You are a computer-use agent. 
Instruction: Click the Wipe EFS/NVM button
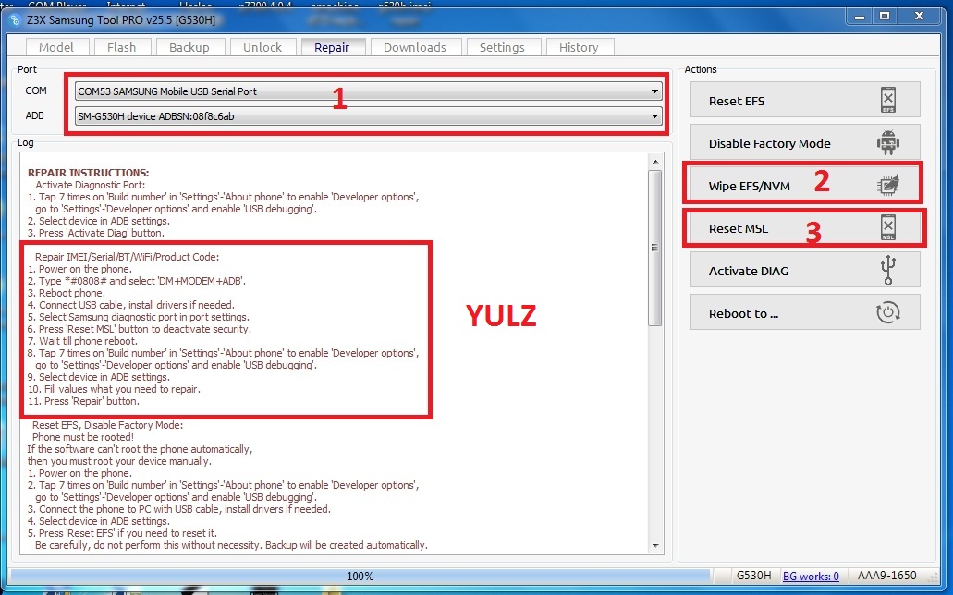[x=805, y=186]
